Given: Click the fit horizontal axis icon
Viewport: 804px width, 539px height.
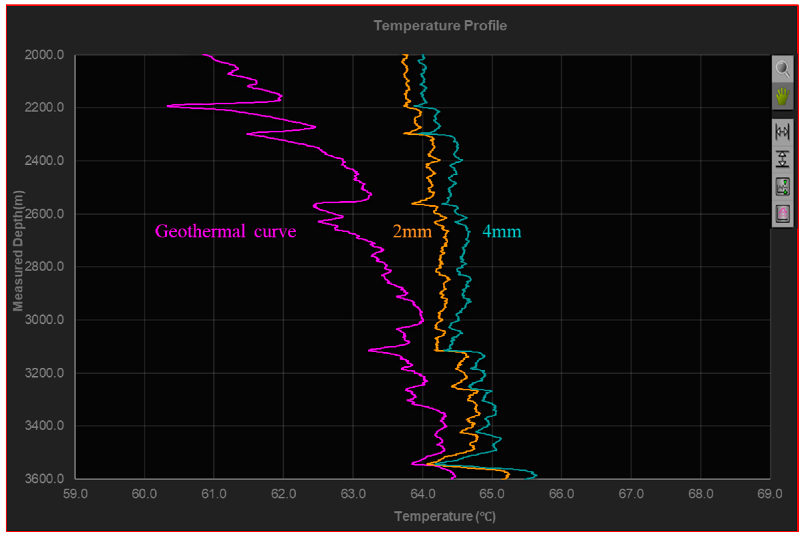Looking at the screenshot, I should pyautogui.click(x=782, y=132).
